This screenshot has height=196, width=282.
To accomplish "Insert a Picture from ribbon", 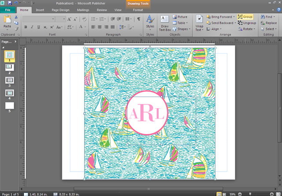I will pyautogui.click(x=180, y=17).
